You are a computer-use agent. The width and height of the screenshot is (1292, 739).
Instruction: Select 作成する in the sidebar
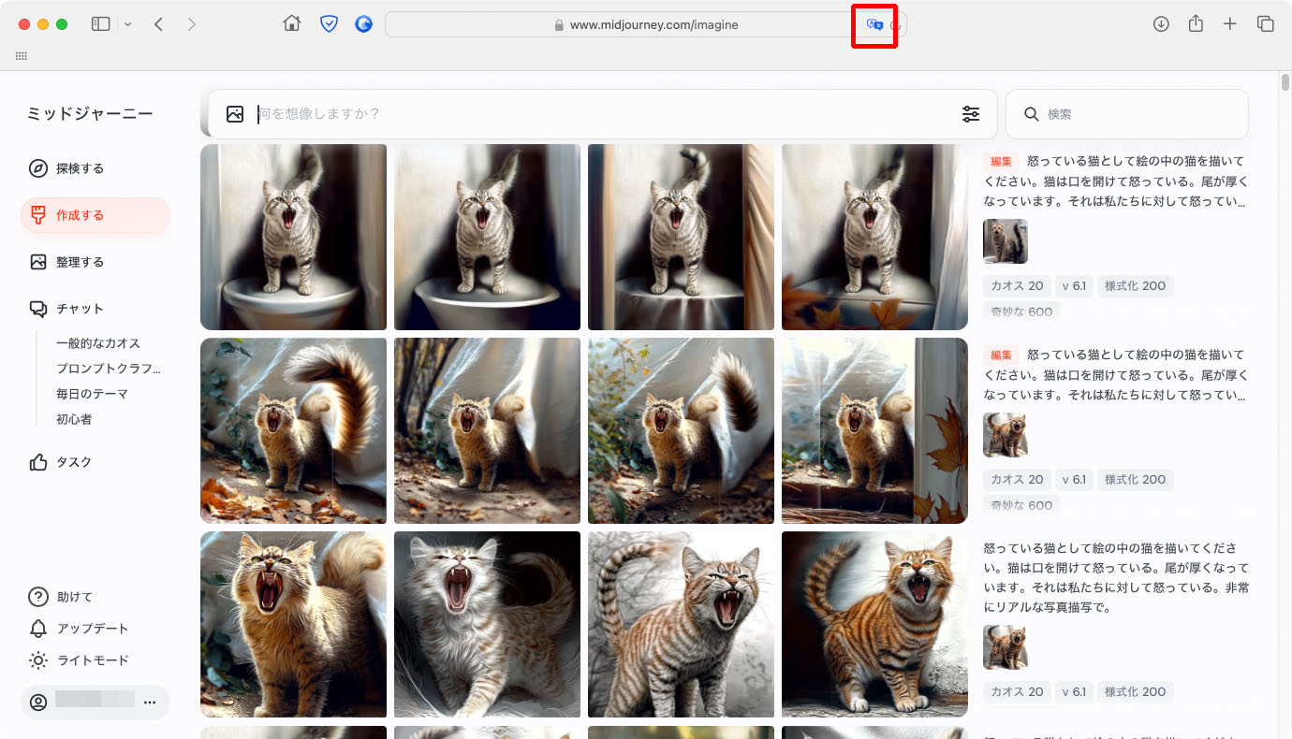[x=95, y=215]
